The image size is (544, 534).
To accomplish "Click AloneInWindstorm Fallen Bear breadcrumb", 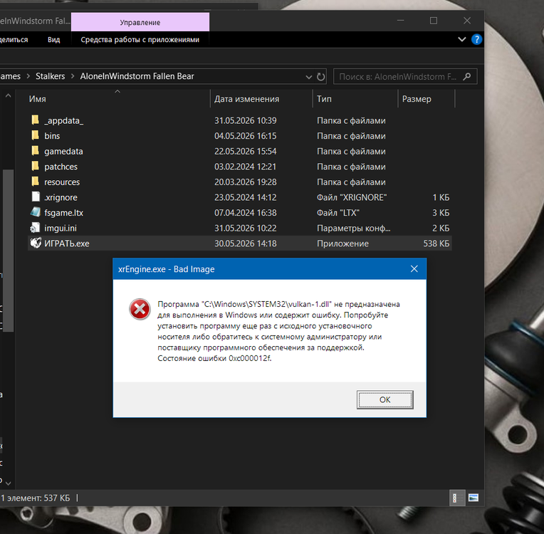I will click(x=137, y=76).
